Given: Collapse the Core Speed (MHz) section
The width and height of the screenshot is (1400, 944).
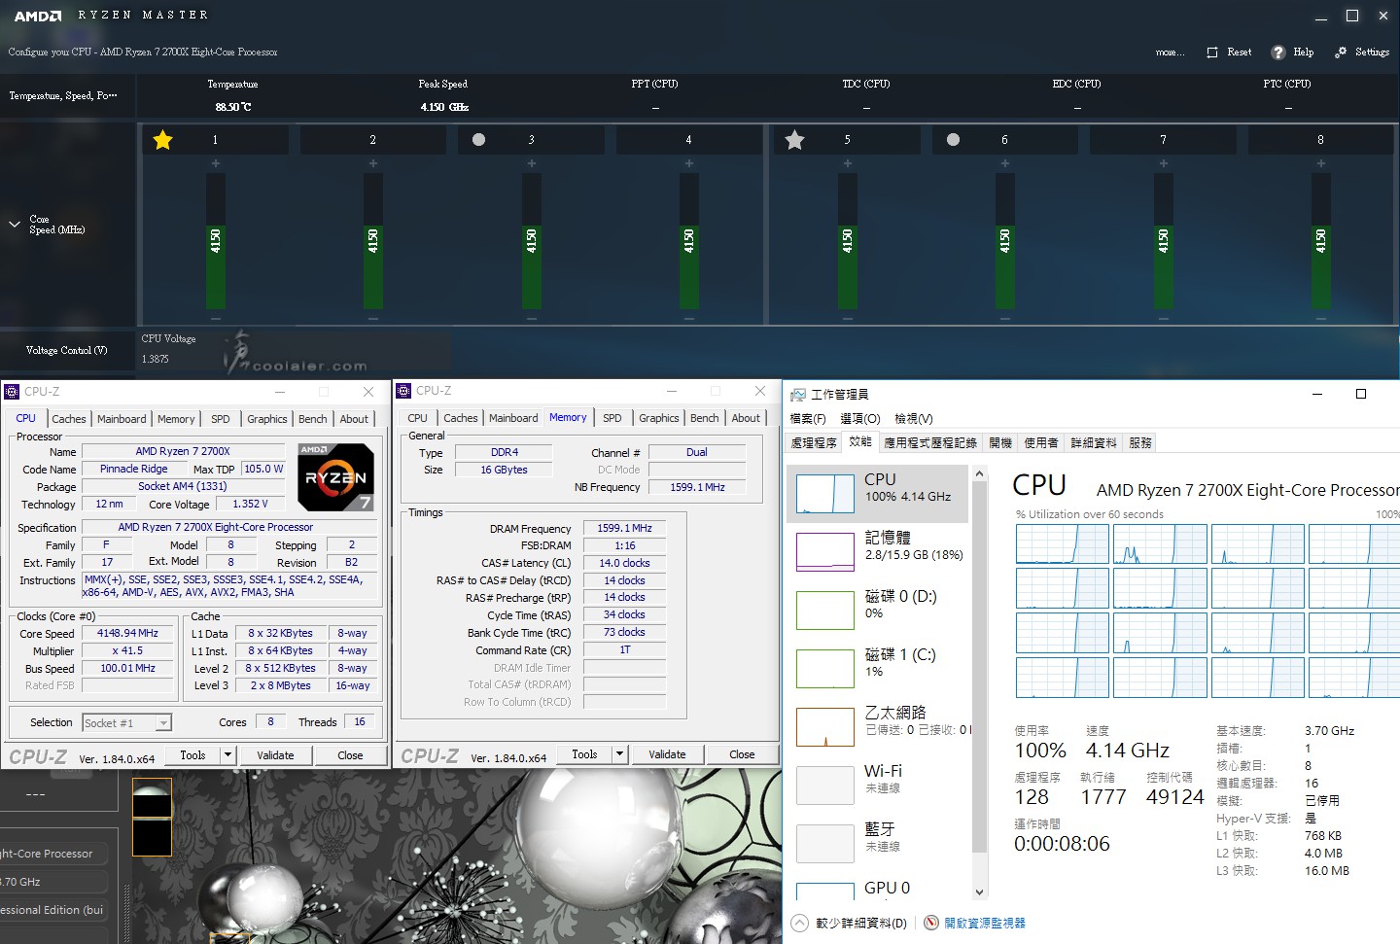Looking at the screenshot, I should [14, 225].
